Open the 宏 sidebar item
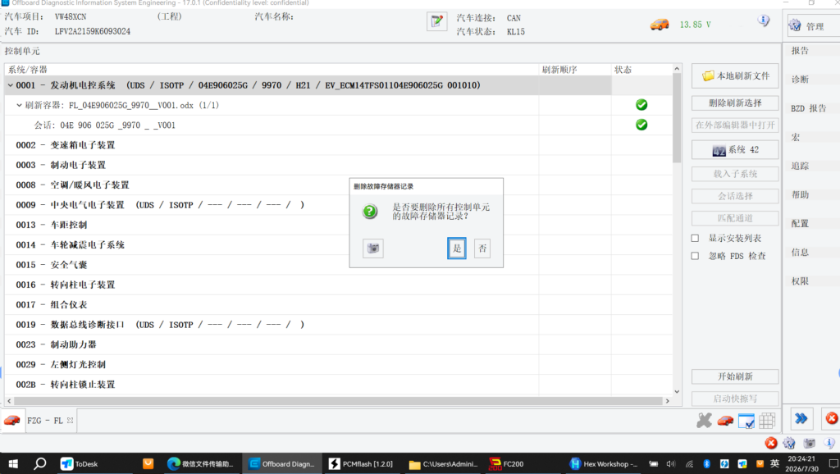 tap(796, 137)
